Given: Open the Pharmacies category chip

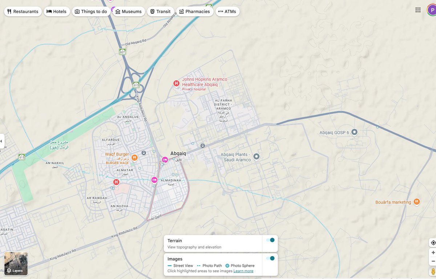Looking at the screenshot, I should click(194, 12).
